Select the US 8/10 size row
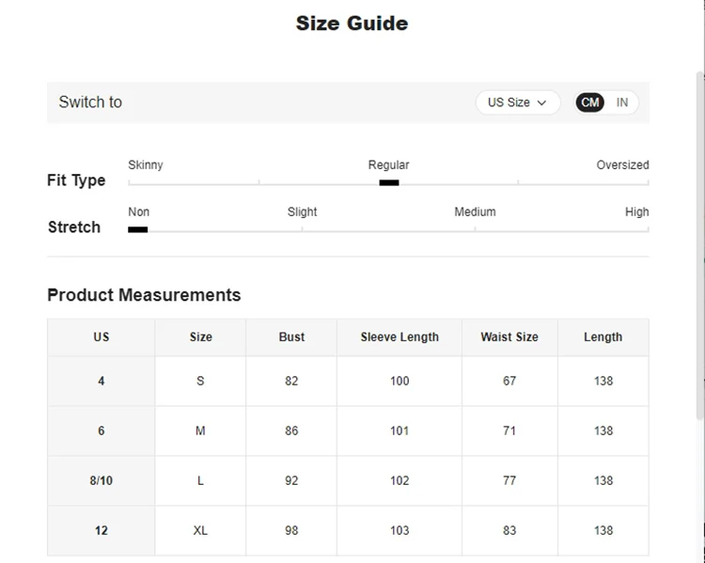705x563 pixels. (102, 480)
